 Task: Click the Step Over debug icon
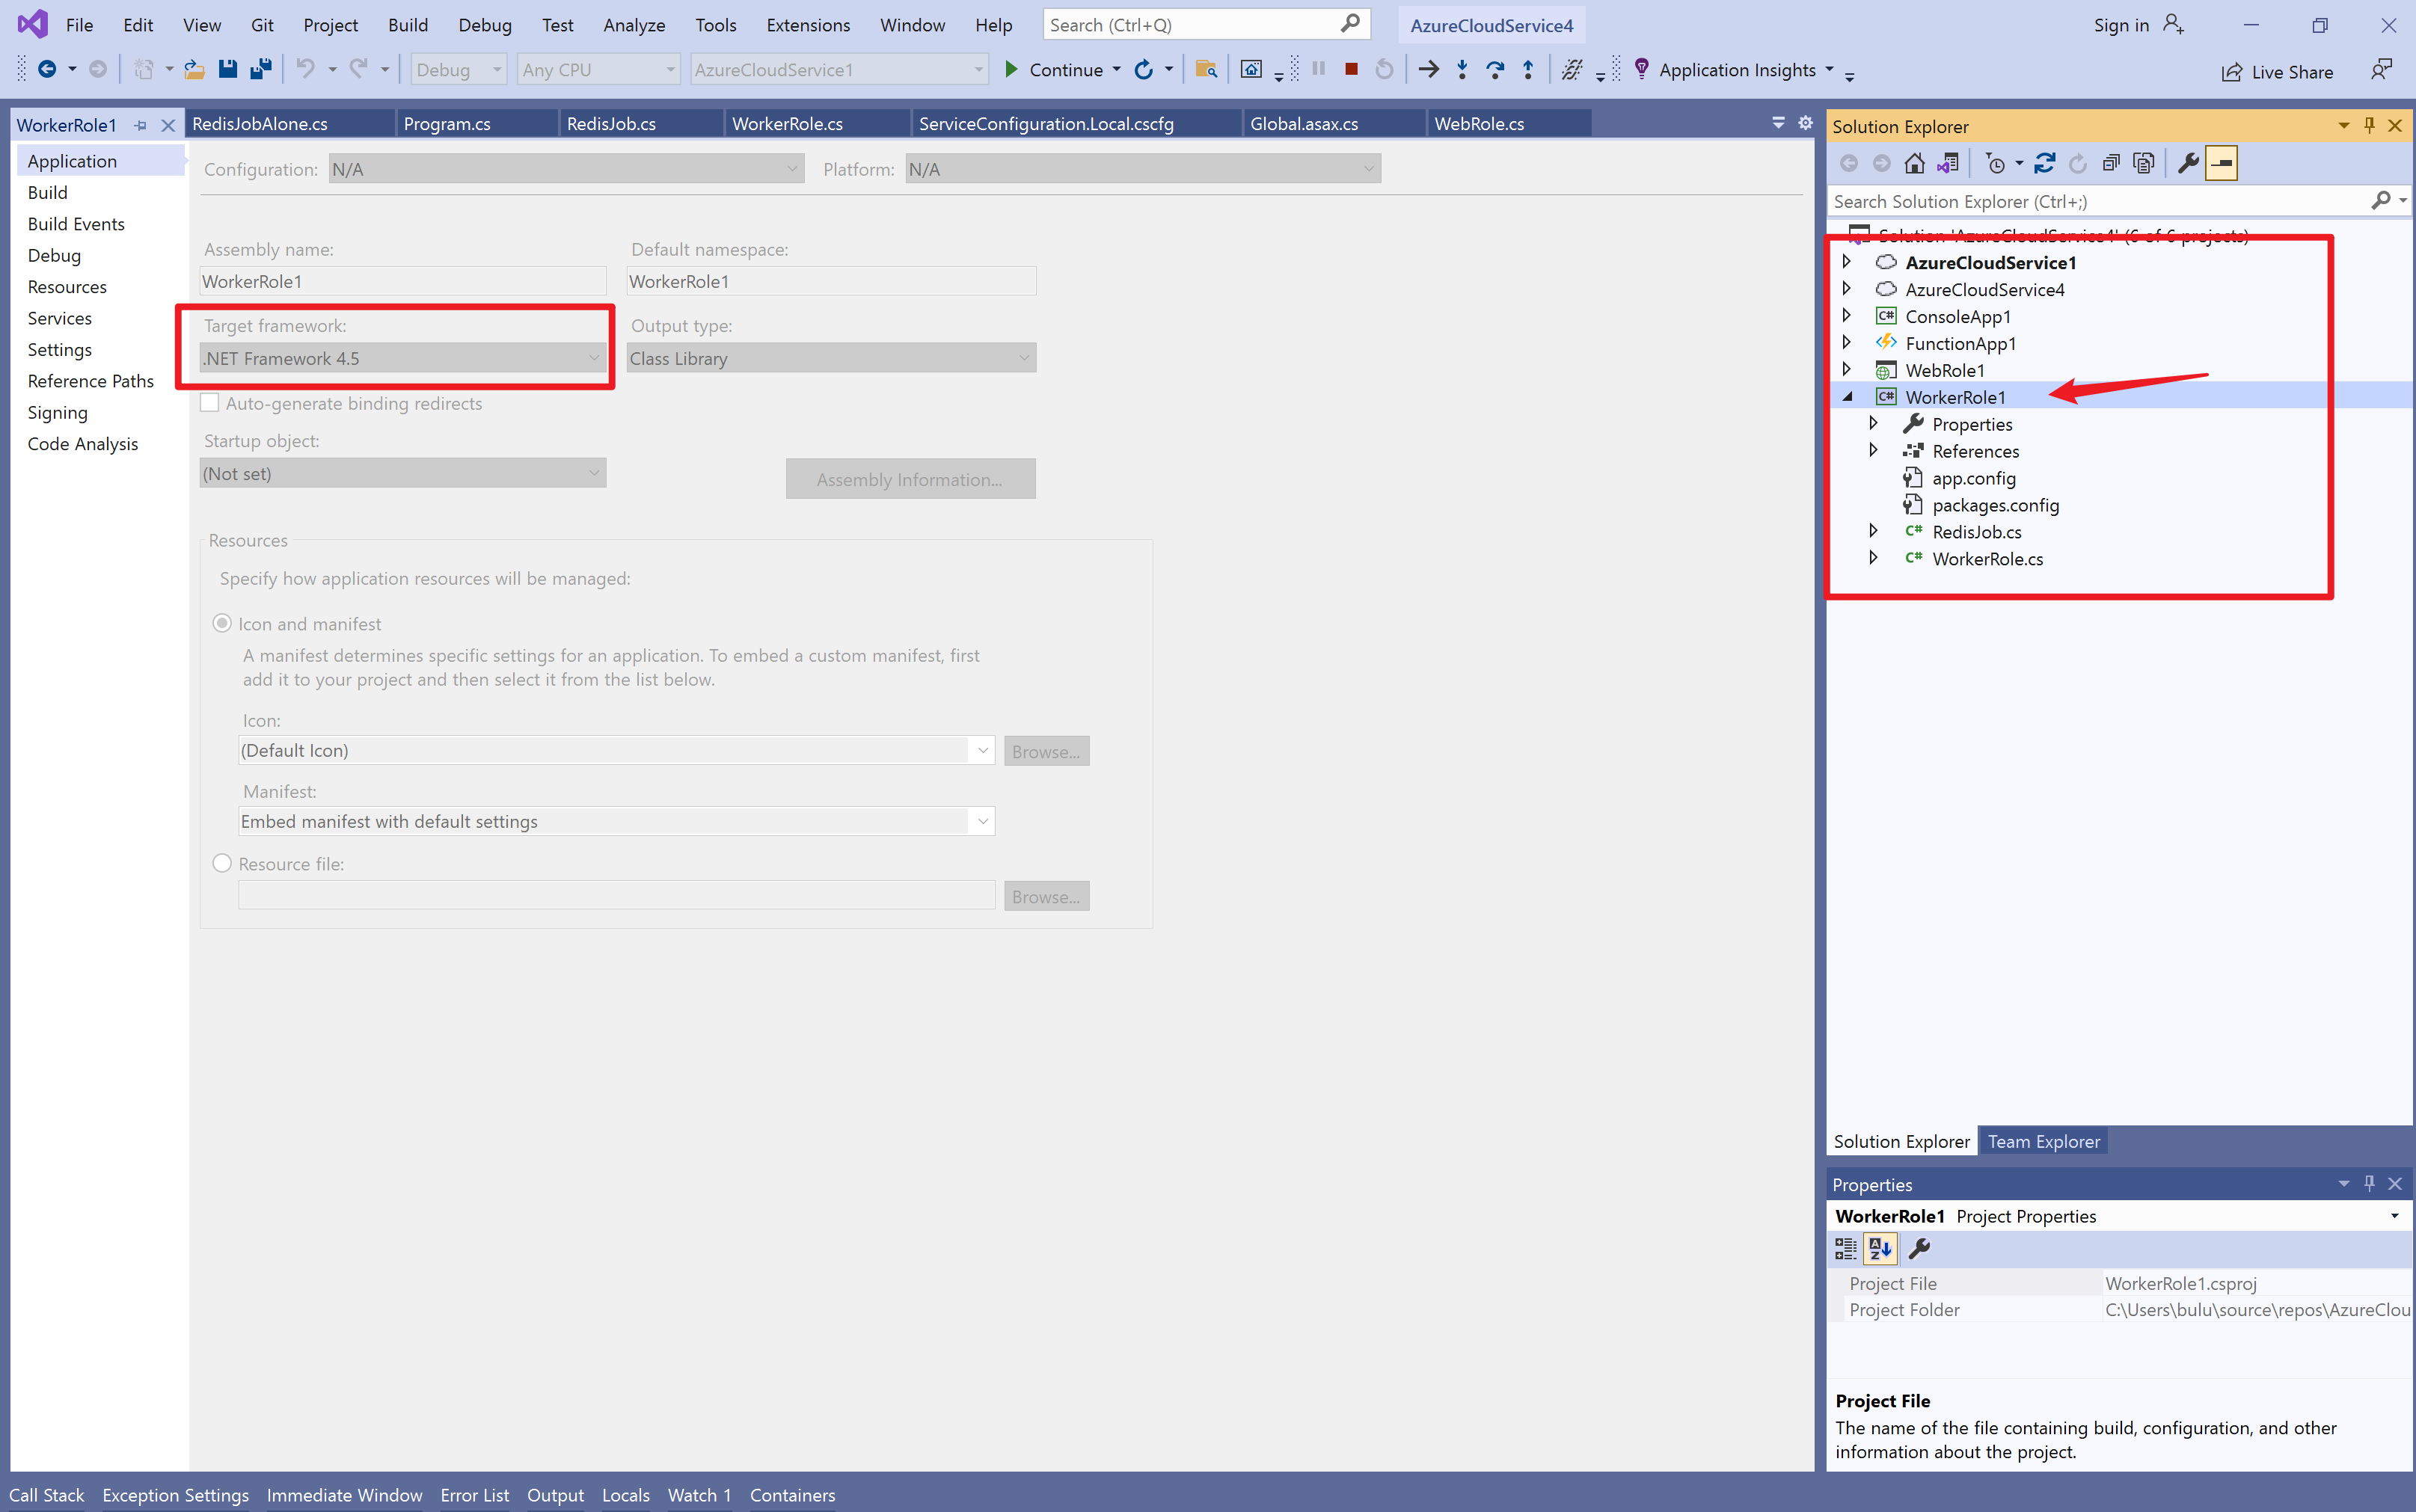click(1495, 69)
